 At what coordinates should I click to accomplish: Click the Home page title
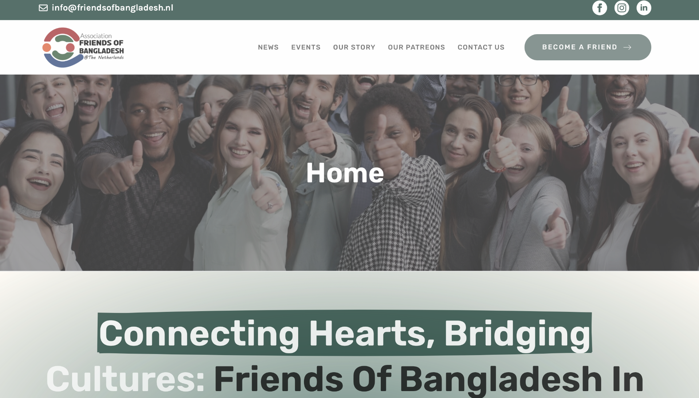pyautogui.click(x=345, y=173)
